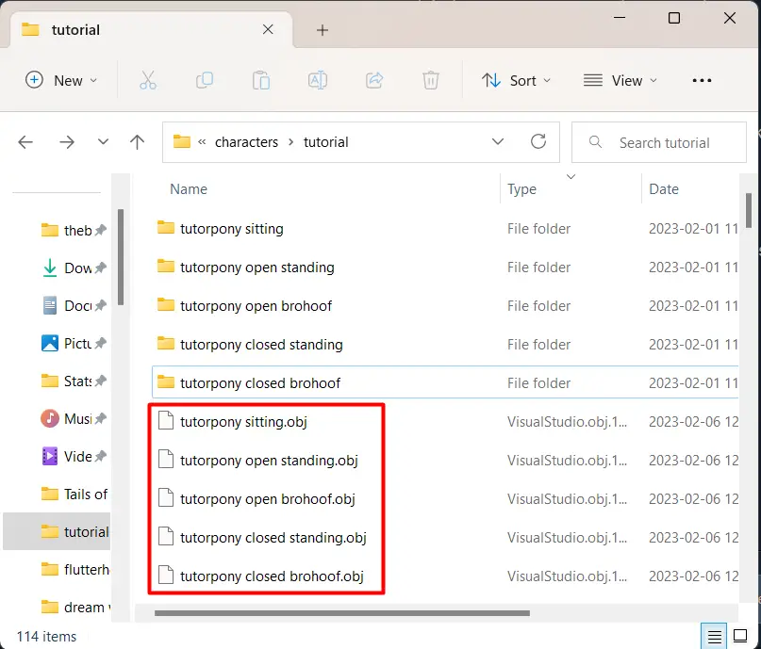The image size is (761, 649).
Task: Click File folder type of tutorpony sitting
Action: pos(538,228)
